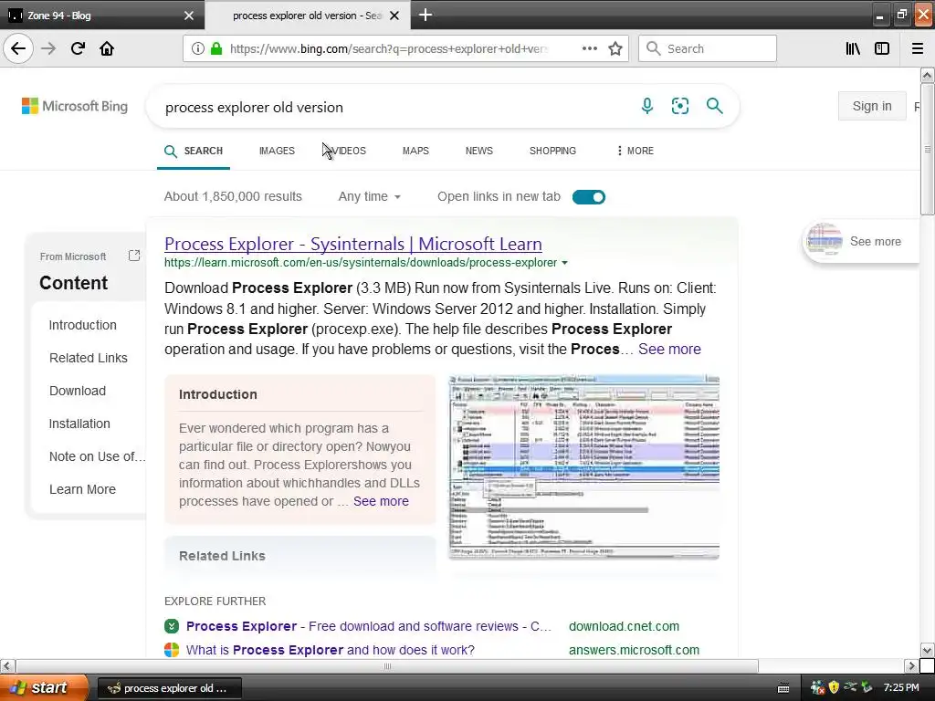
Task: Click the horizontal scrollbar left arrow
Action: click(x=7, y=665)
